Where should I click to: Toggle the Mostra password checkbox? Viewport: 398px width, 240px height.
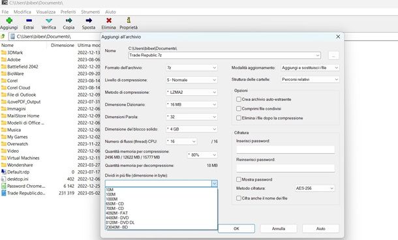coord(239,179)
